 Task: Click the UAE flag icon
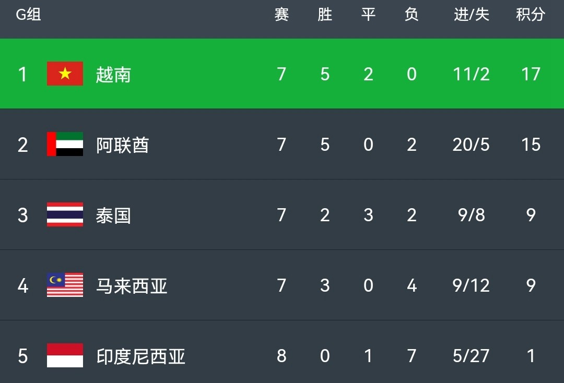tap(65, 144)
